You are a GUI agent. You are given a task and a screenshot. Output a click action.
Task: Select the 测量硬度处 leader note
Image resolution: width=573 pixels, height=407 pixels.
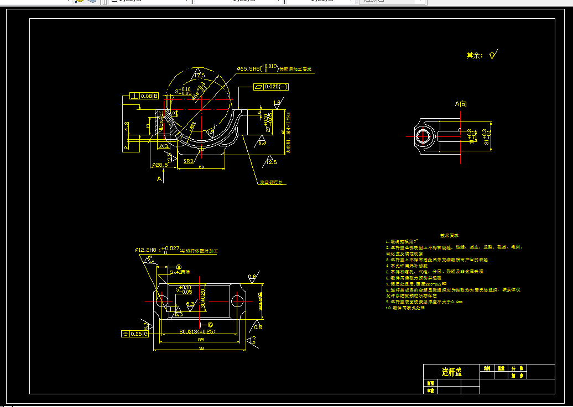pyautogui.click(x=271, y=182)
